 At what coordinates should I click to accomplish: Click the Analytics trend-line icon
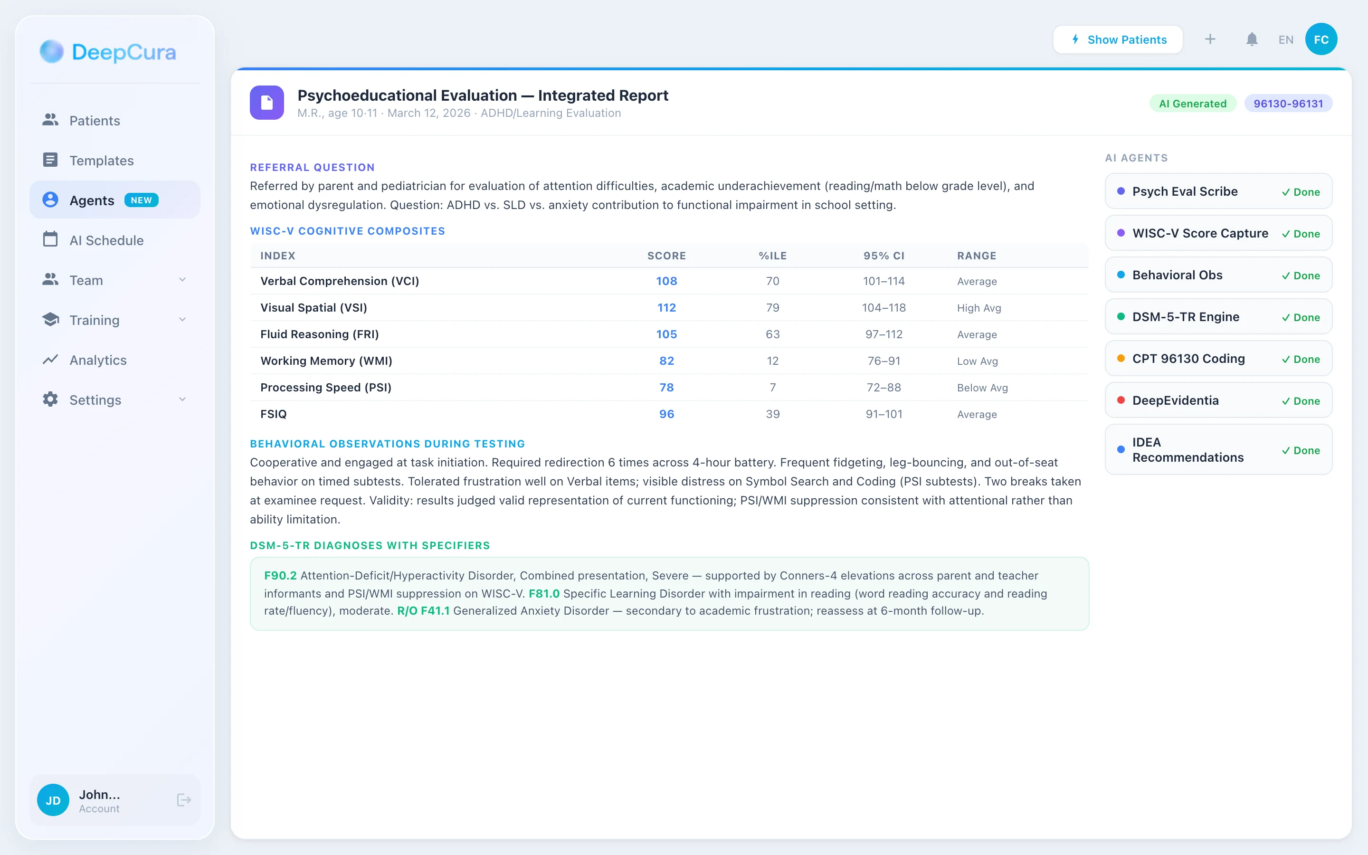50,360
